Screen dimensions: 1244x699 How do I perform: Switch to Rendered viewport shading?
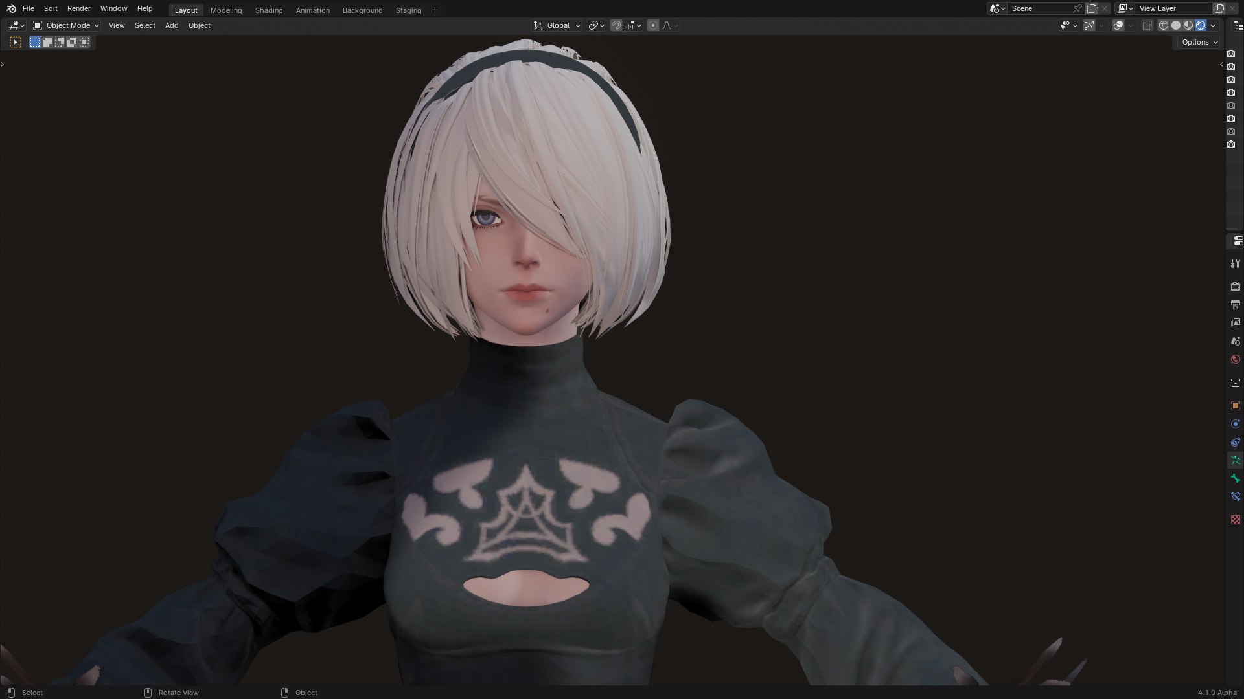(x=1201, y=25)
